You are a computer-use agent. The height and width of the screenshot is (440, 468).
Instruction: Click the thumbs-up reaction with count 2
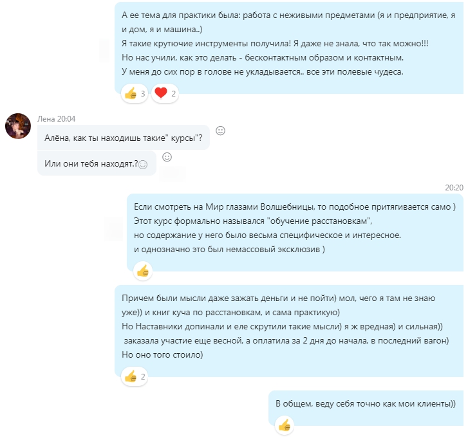[135, 377]
